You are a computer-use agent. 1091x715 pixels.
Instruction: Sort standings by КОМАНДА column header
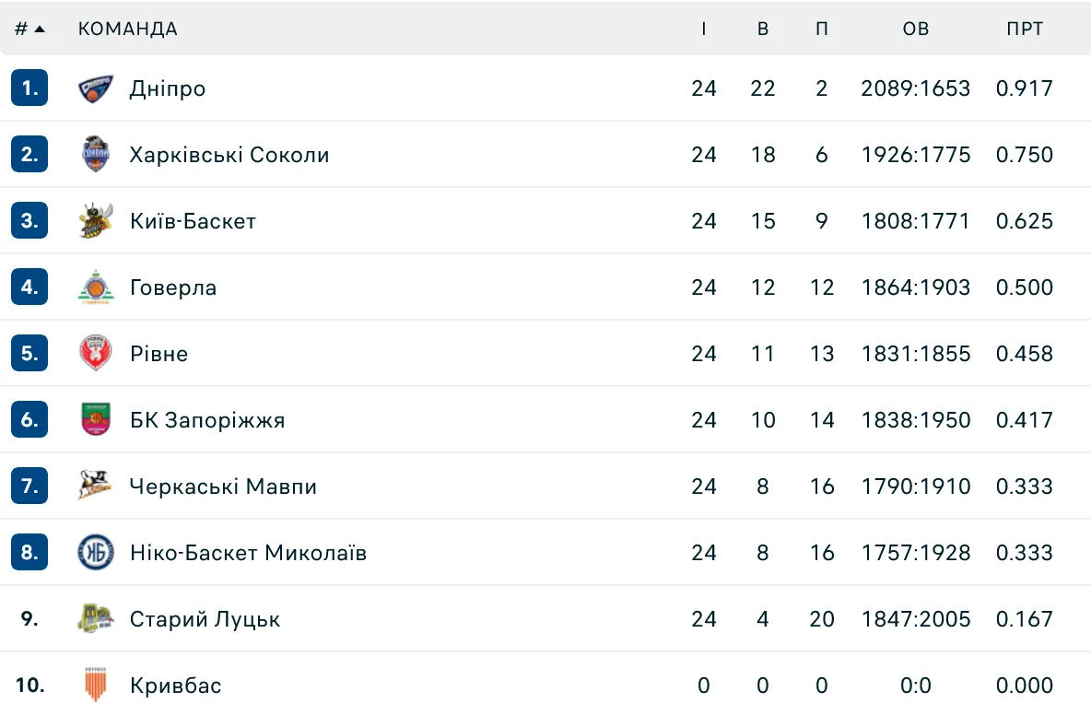pyautogui.click(x=127, y=29)
